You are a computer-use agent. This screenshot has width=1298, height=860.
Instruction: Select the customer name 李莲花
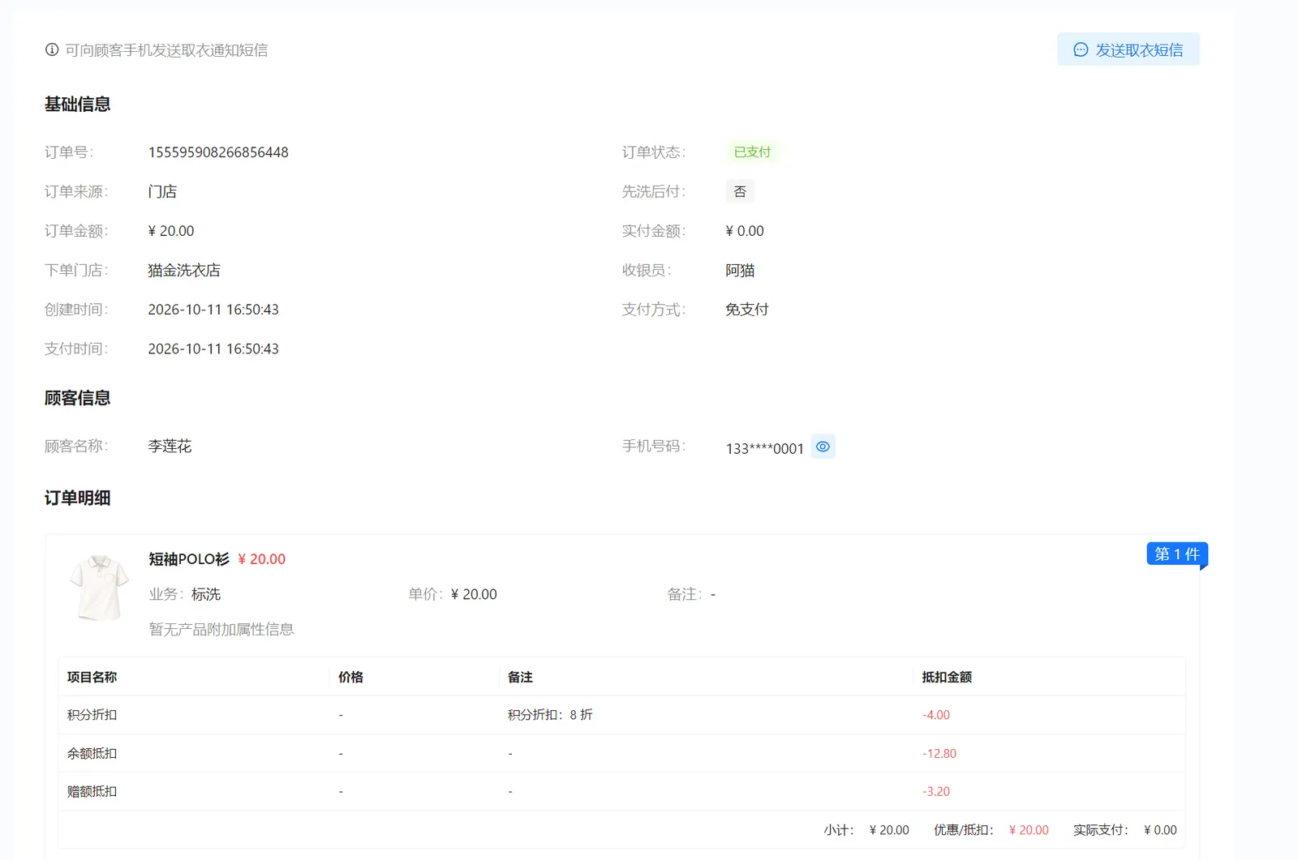pyautogui.click(x=170, y=446)
